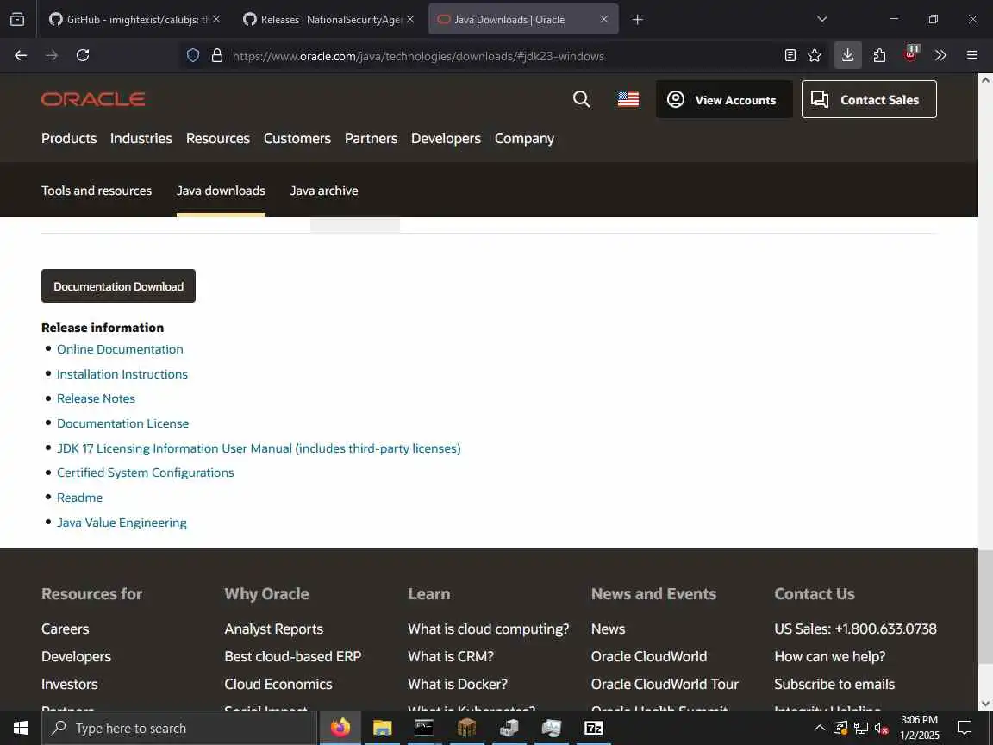The height and width of the screenshot is (745, 993).
Task: Click the Oracle logo
Action: click(93, 99)
